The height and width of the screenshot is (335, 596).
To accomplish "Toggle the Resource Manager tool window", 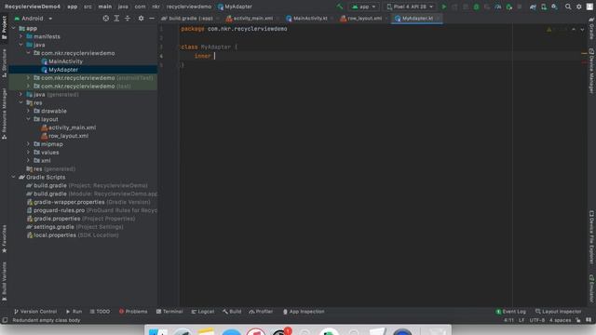I will 4,114.
